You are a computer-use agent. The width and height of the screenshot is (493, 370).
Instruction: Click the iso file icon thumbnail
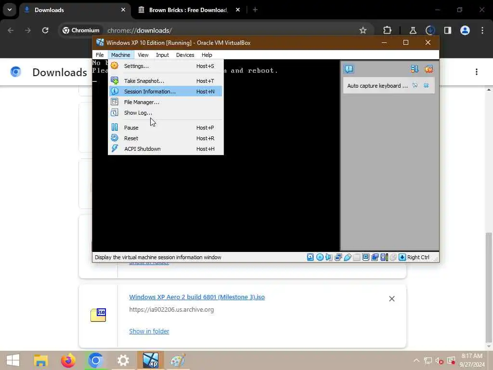(x=98, y=315)
